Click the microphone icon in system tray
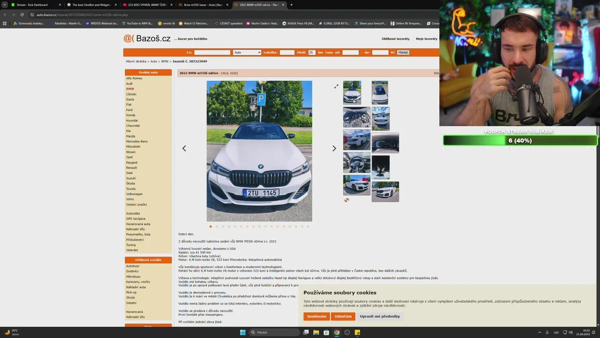Screen dimensions: 600x338 (x=547, y=332)
